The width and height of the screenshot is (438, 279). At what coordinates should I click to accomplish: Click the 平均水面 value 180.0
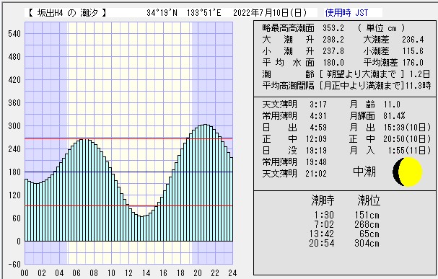pyautogui.click(x=333, y=63)
